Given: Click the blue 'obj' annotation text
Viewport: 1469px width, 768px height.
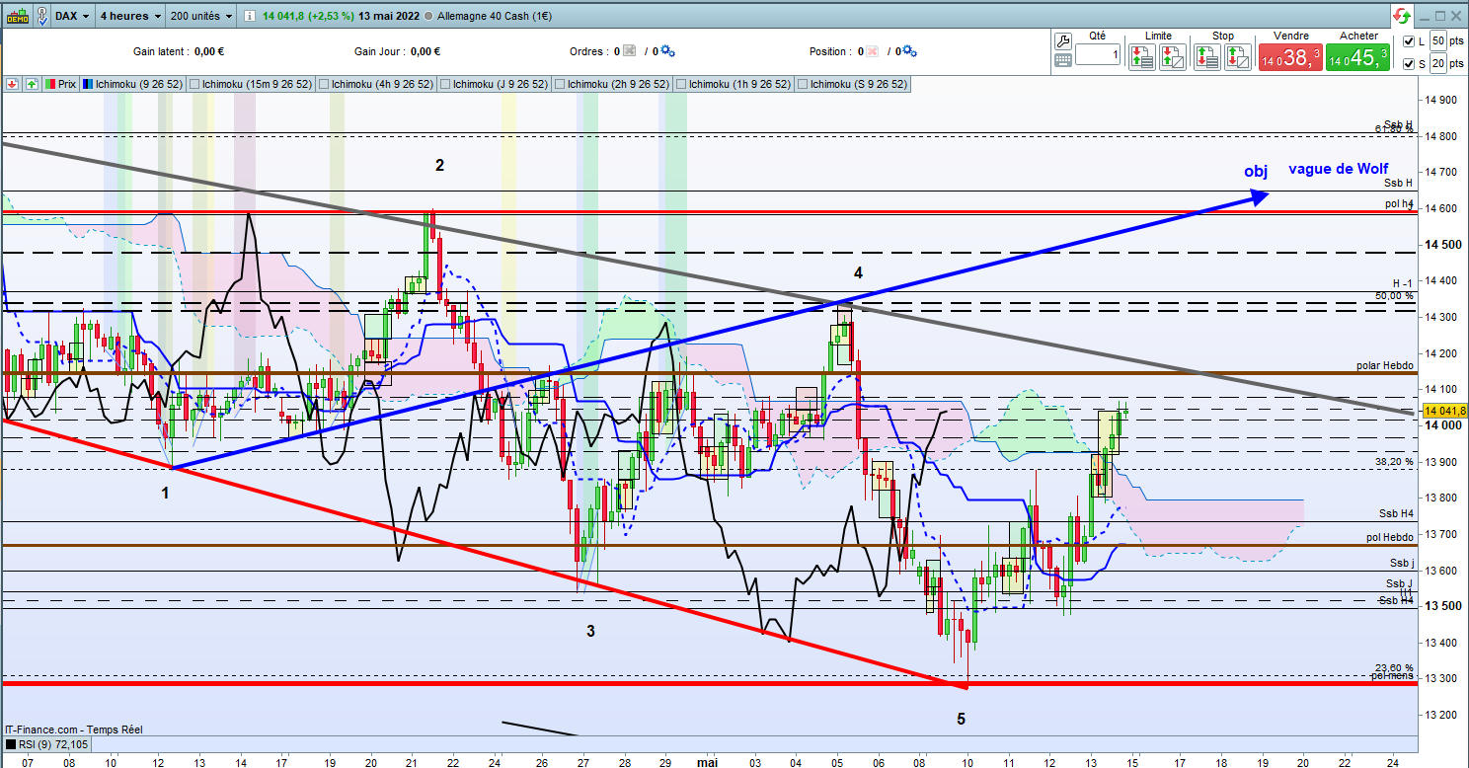Looking at the screenshot, I should click(1255, 172).
